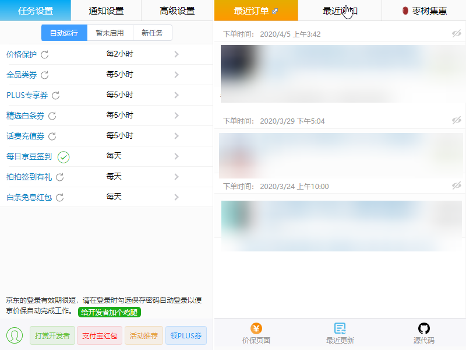This screenshot has width=466, height=350.
Task: Hide the order placed 2020/3/24
Action: tap(457, 185)
